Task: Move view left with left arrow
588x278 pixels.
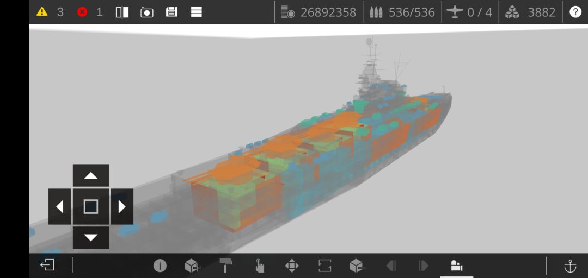Action: click(x=60, y=206)
